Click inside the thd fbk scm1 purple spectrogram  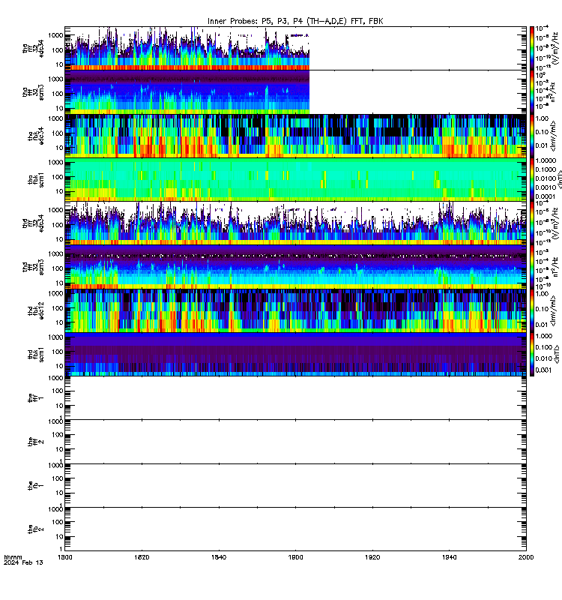pos(295,355)
